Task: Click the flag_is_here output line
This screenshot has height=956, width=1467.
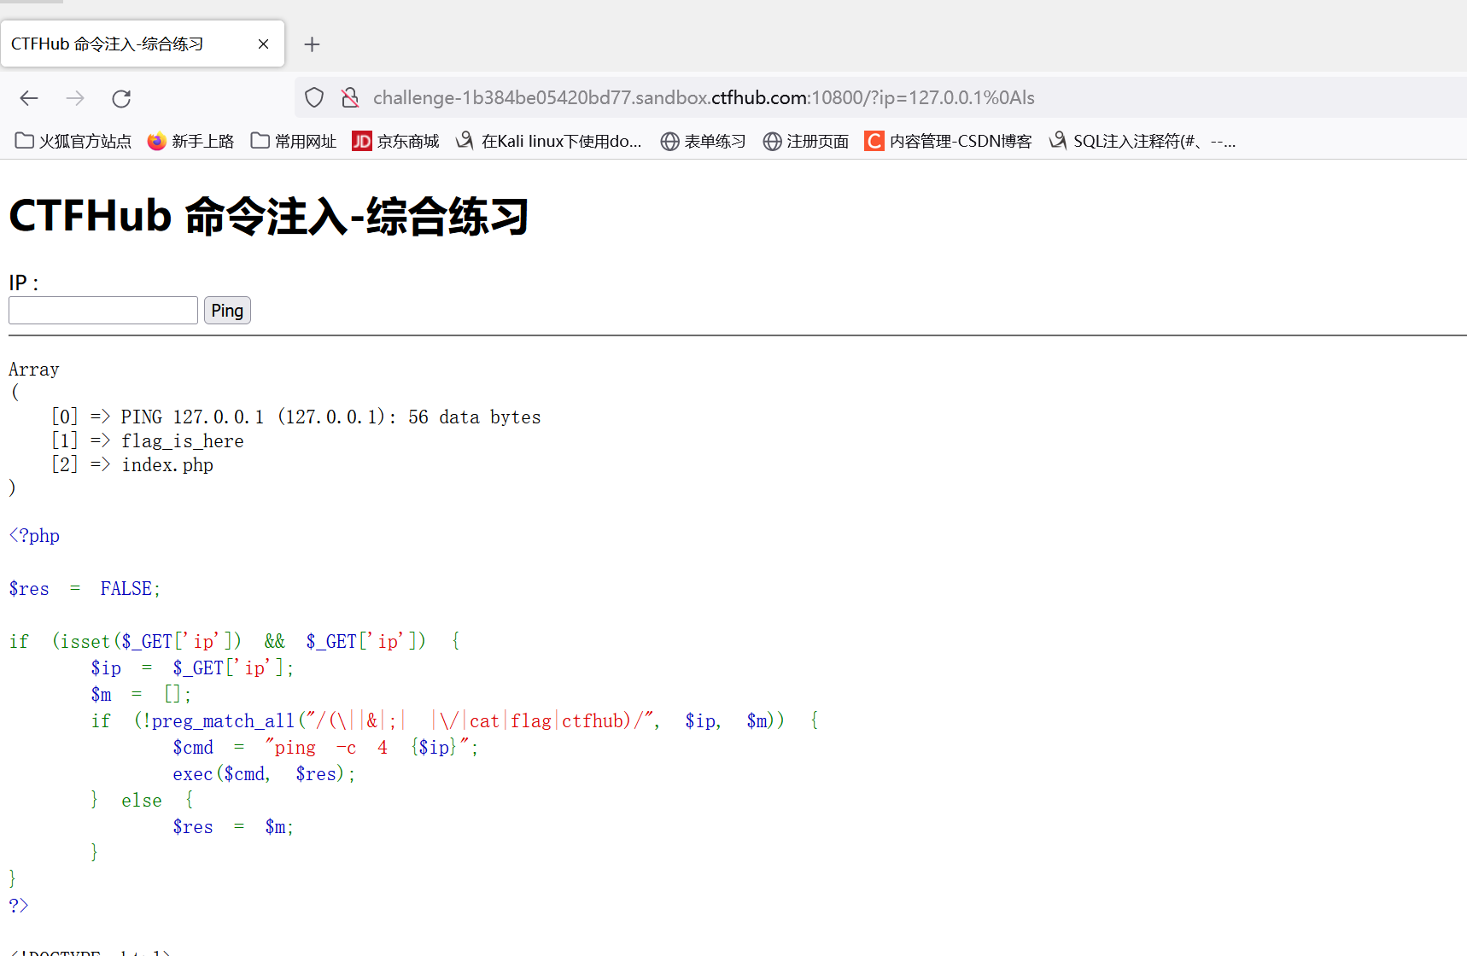Action: [x=148, y=441]
